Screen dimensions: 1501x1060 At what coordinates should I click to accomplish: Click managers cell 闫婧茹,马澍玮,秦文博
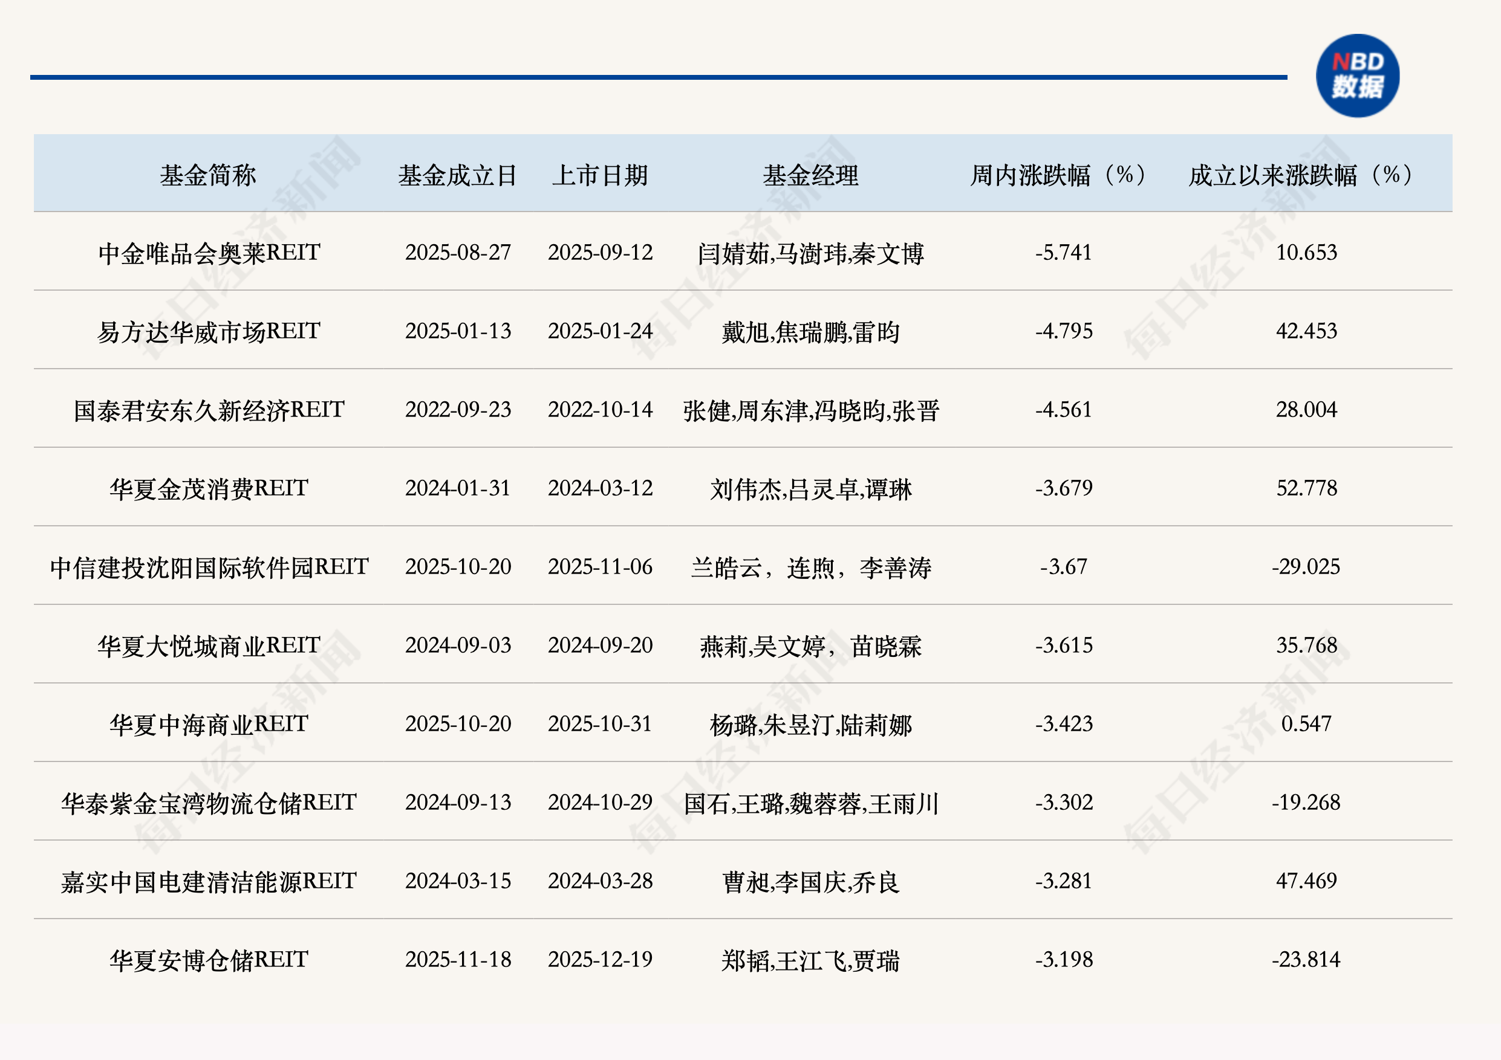click(x=810, y=253)
